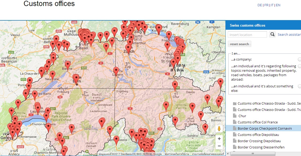Viewport: 301px width, 156px height.
Task: Open Customs office Chiasso-Strada - Sudd. Se entry
Action: (269, 103)
